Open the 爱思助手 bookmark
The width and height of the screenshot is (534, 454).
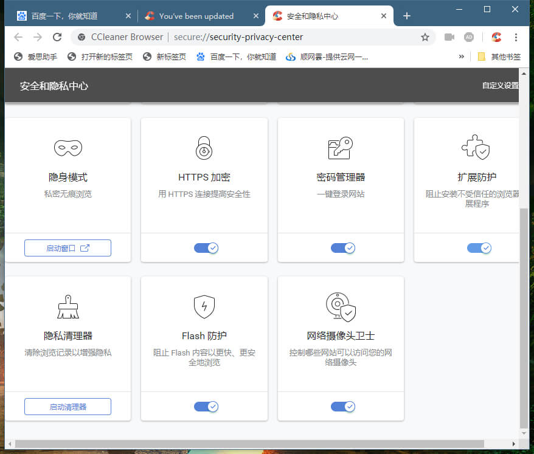click(35, 57)
